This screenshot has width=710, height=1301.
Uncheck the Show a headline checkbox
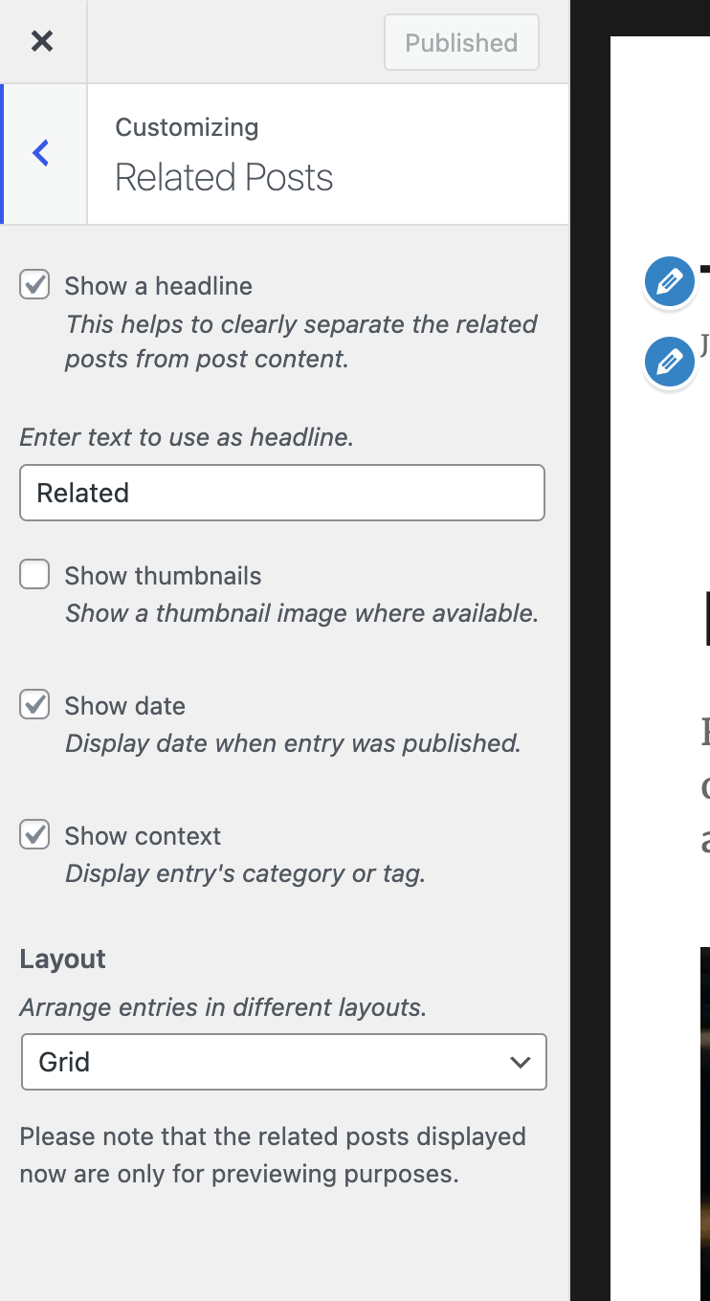click(35, 285)
